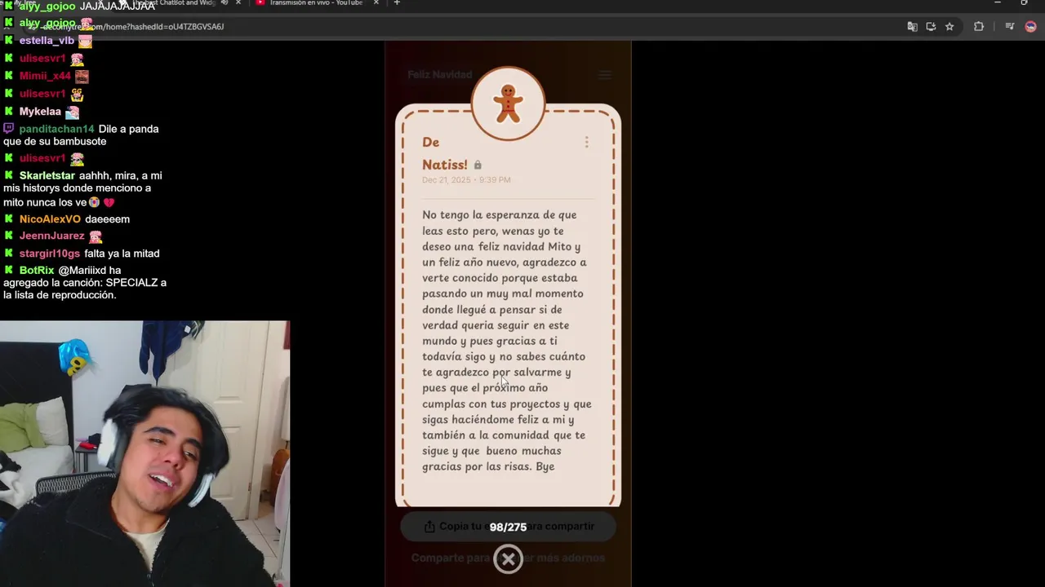Click the 'Dec 21, 2025 · 9:39 PM' timestamp
Viewport: 1045px width, 587px height.
click(x=466, y=180)
